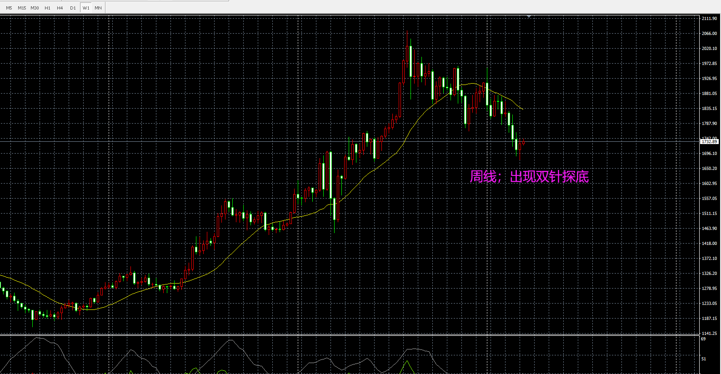721x374 pixels.
Task: Click the indicator subwindow level 51
Action: pos(704,359)
